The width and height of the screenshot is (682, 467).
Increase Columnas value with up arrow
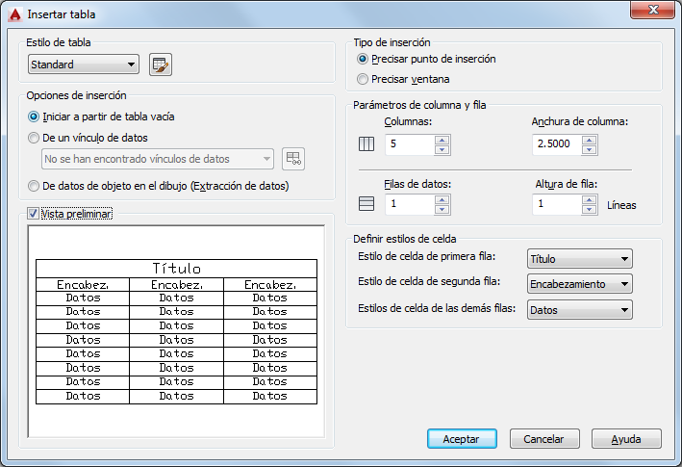[442, 141]
